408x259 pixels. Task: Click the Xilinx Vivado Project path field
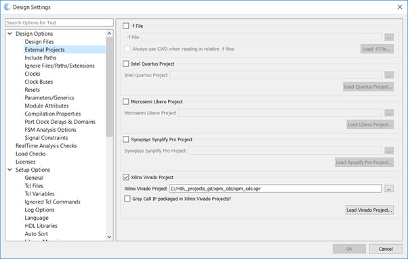276,189
